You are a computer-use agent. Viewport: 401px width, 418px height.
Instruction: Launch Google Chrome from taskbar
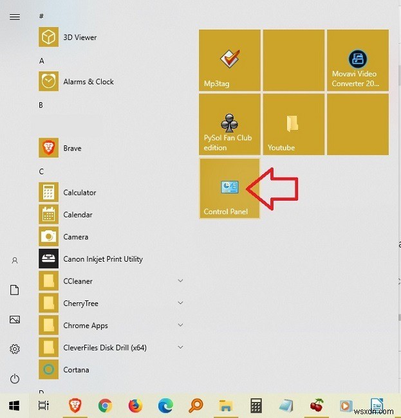click(105, 406)
